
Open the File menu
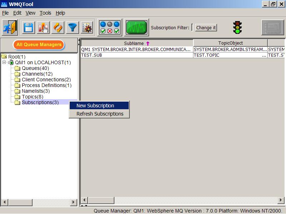[5, 13]
